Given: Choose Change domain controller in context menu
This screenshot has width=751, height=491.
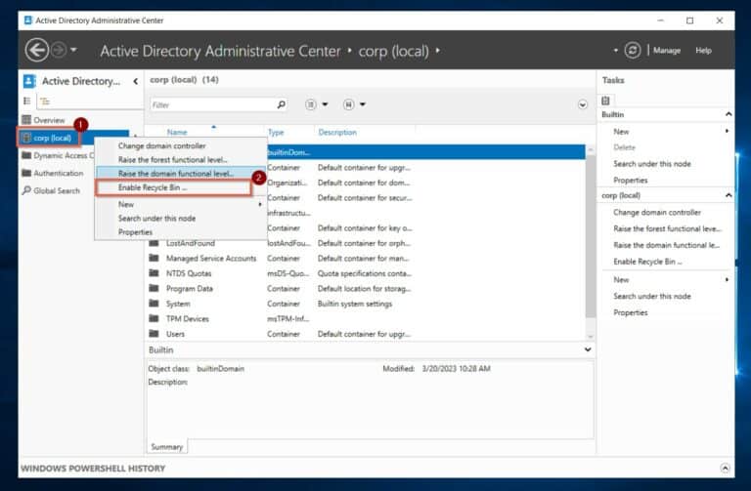Looking at the screenshot, I should (162, 145).
